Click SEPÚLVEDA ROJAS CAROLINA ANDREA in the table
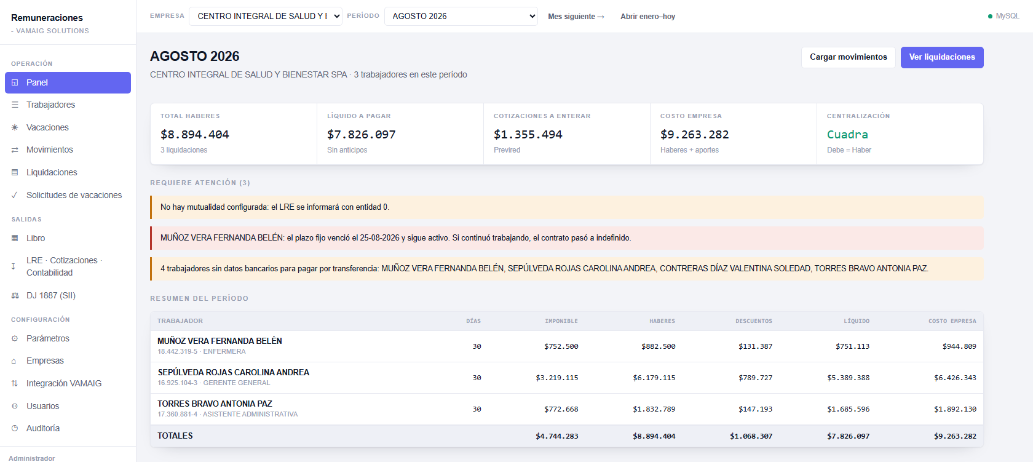 234,372
